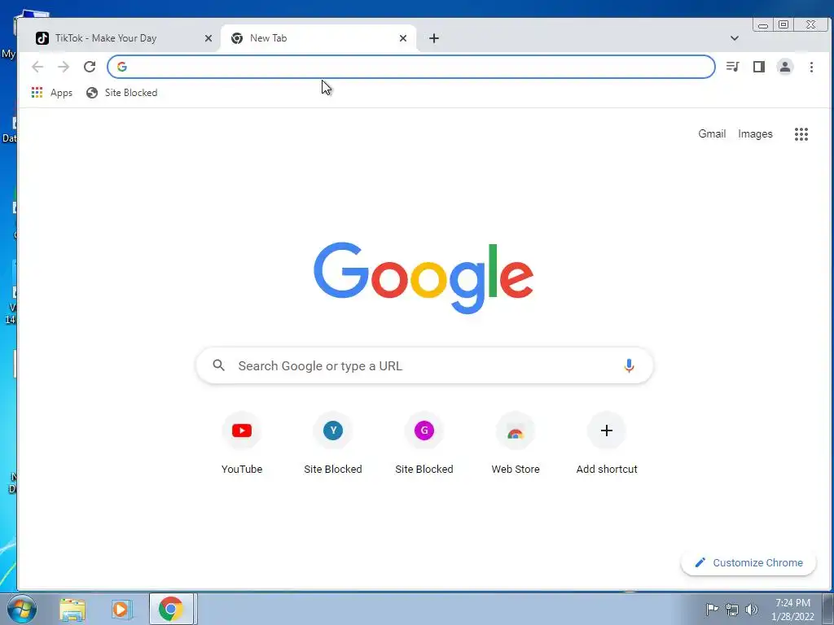Open a new tab with plus button
834x625 pixels.
tap(434, 38)
